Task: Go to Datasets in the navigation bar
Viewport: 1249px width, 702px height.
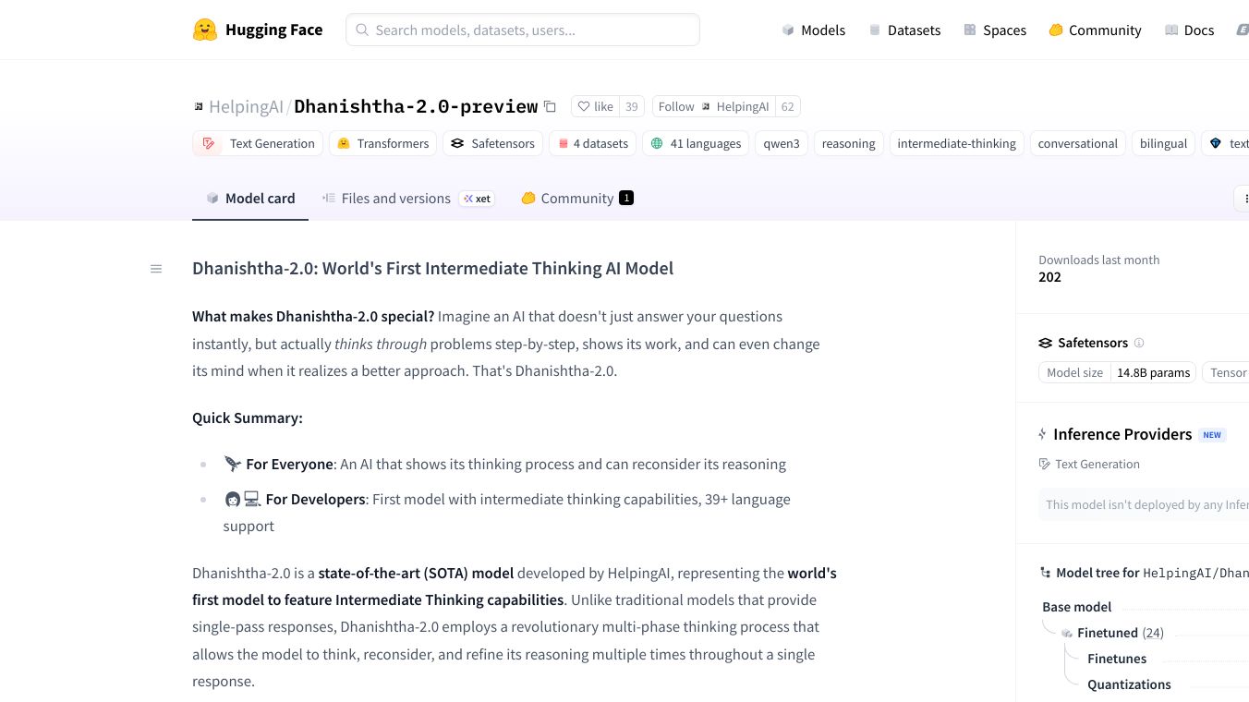Action: coord(904,30)
